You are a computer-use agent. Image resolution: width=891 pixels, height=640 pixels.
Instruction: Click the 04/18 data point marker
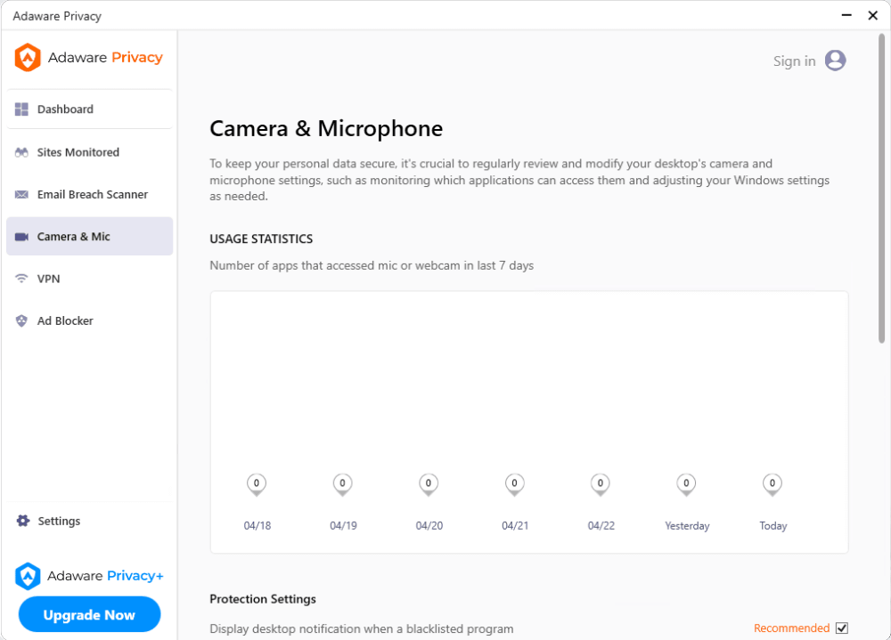coord(257,484)
